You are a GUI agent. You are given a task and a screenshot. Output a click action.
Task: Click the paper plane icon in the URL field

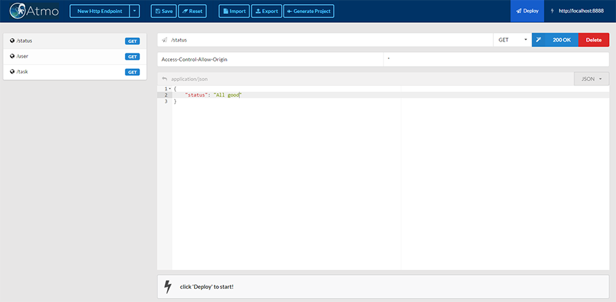164,40
